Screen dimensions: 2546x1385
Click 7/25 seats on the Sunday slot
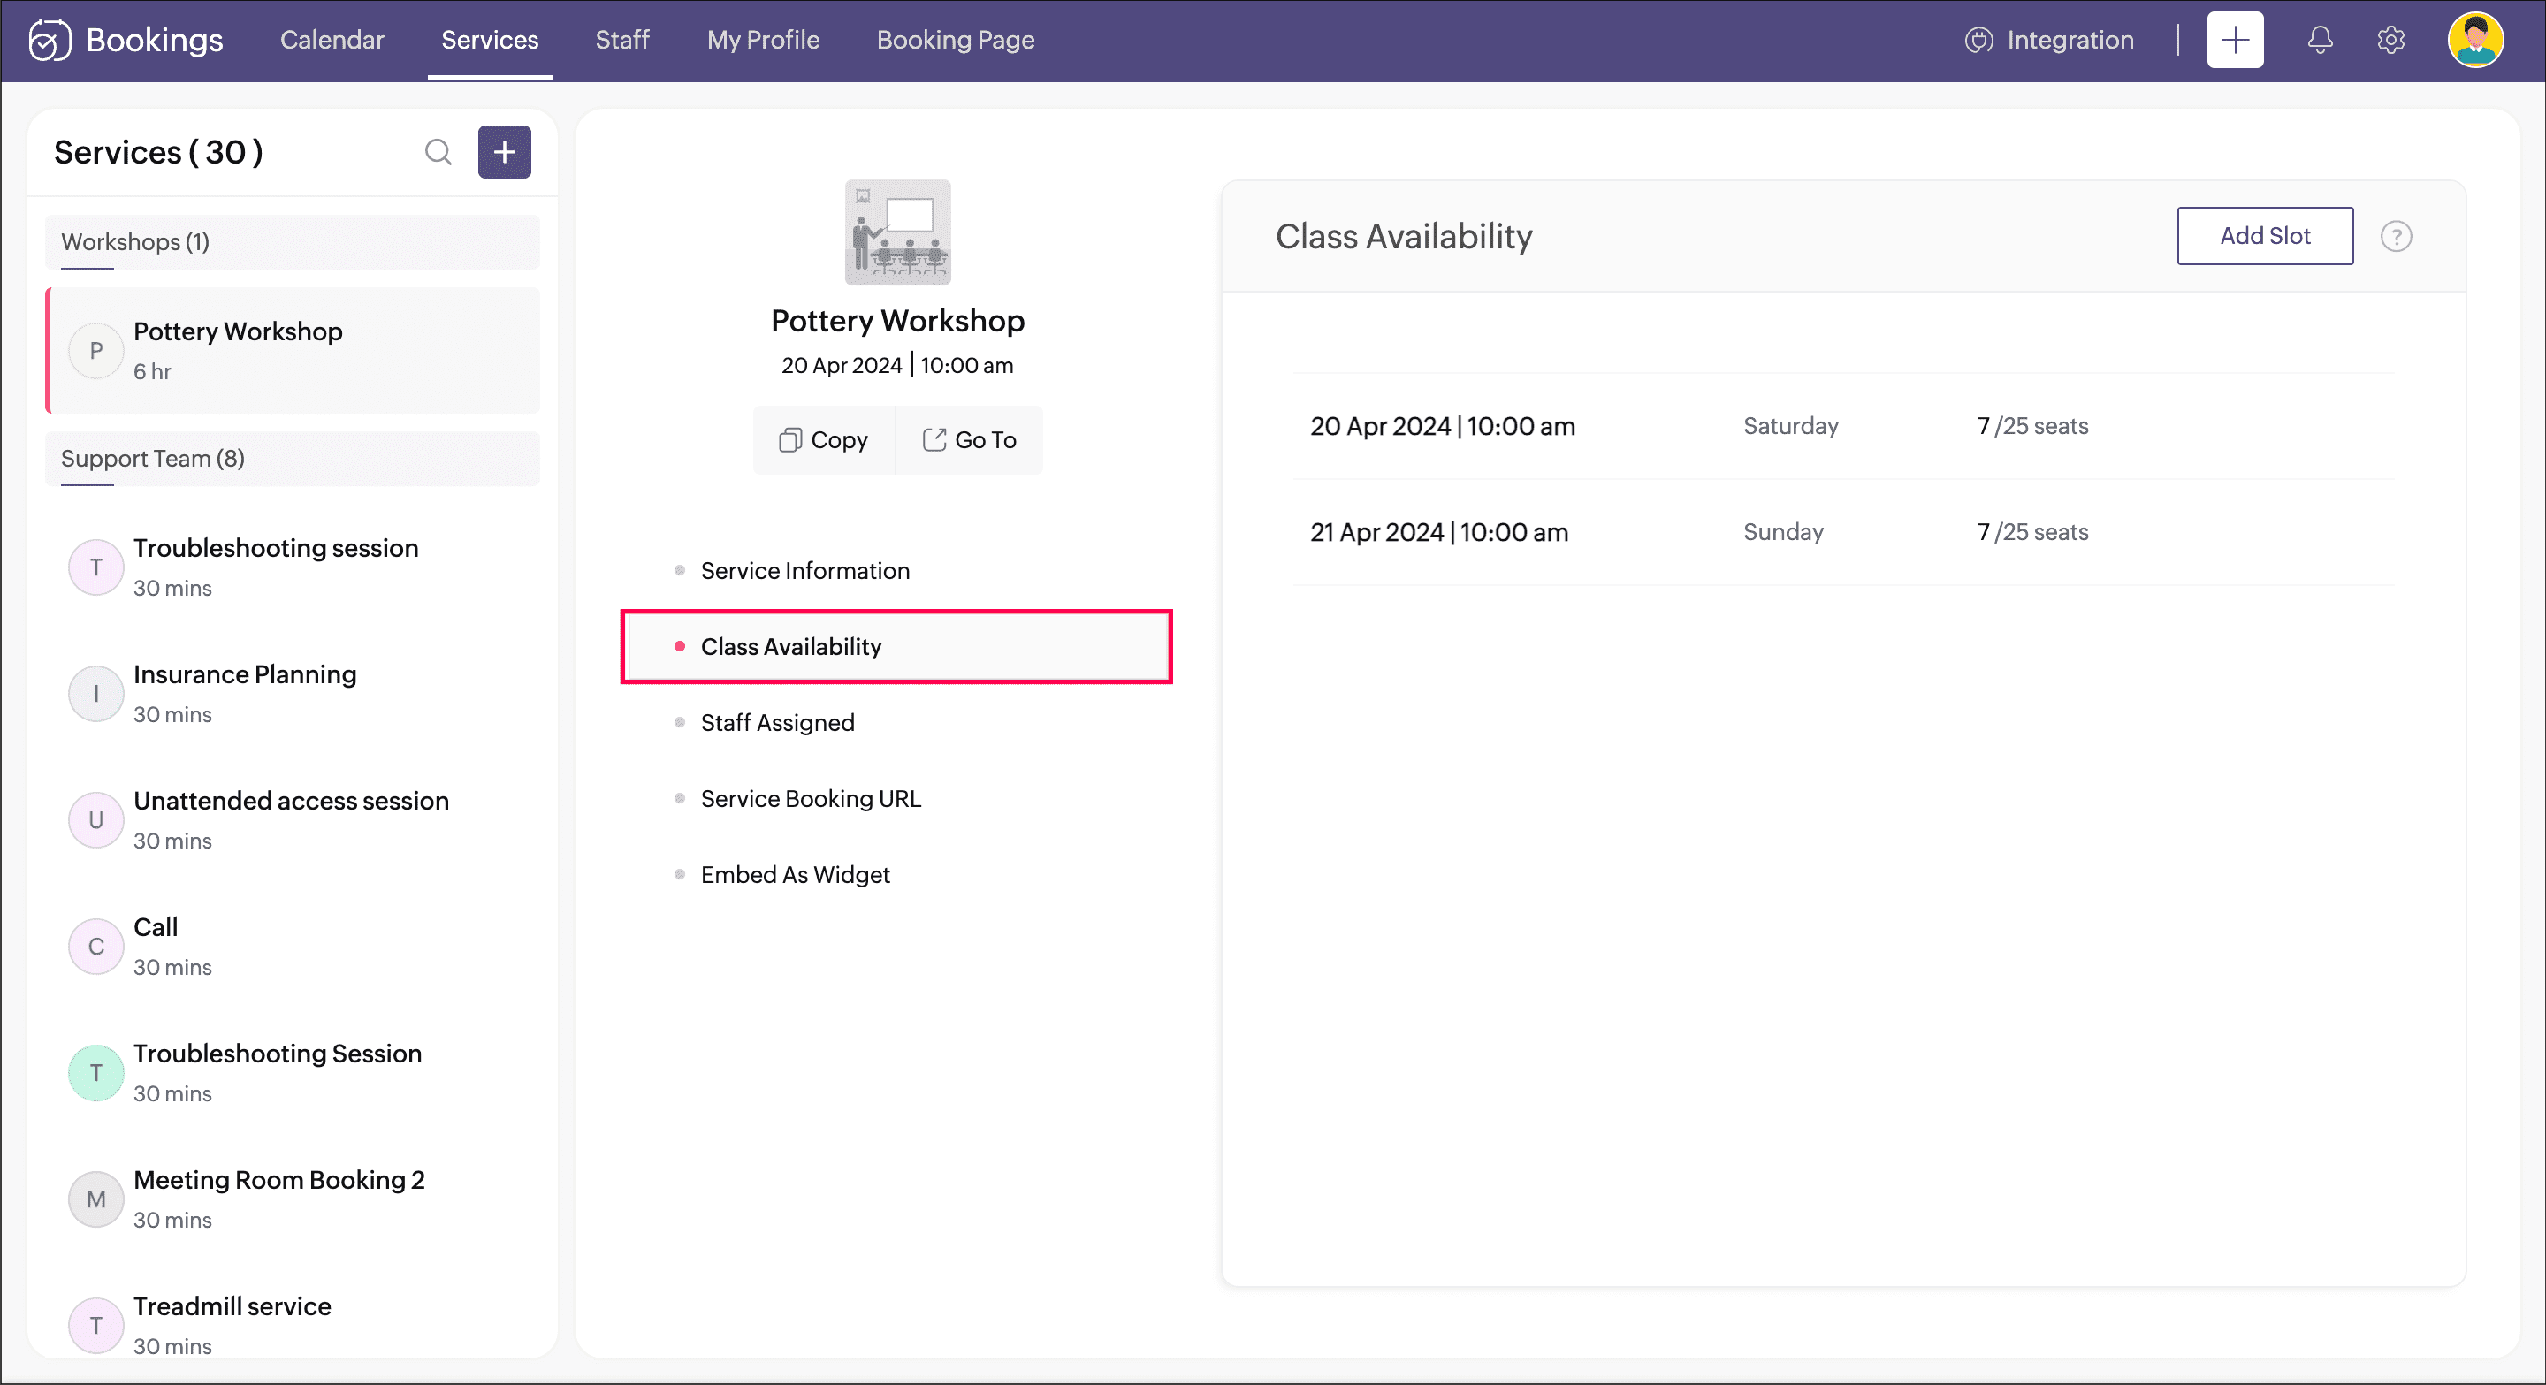click(2032, 532)
